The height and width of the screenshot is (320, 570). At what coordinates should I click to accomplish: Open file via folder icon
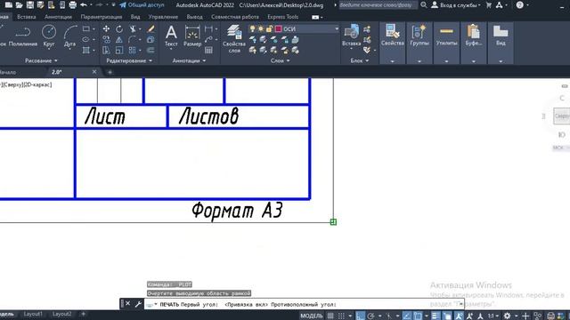coord(19,5)
